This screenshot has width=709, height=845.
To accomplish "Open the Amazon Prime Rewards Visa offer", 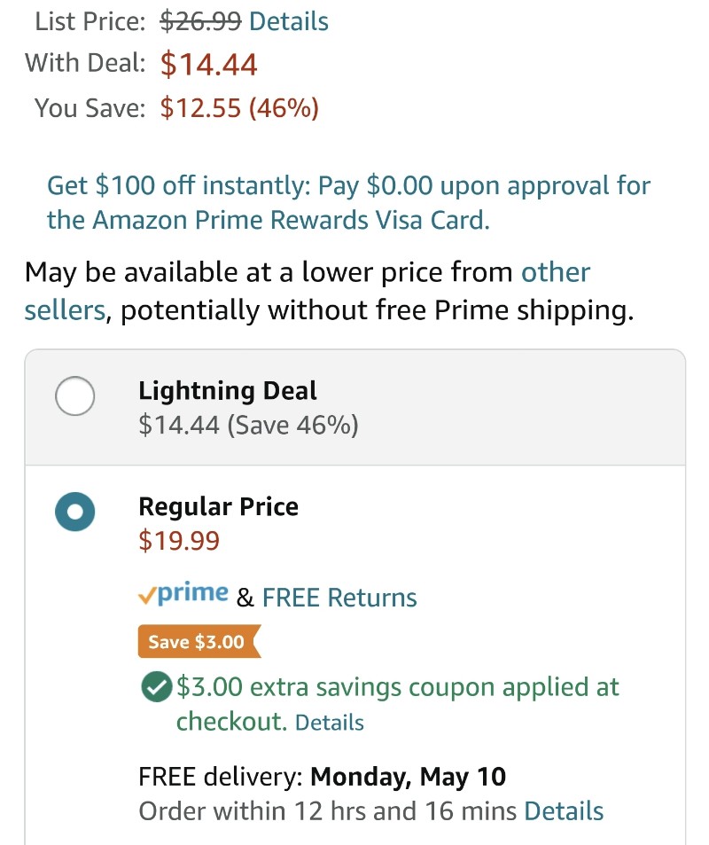I will (x=348, y=203).
